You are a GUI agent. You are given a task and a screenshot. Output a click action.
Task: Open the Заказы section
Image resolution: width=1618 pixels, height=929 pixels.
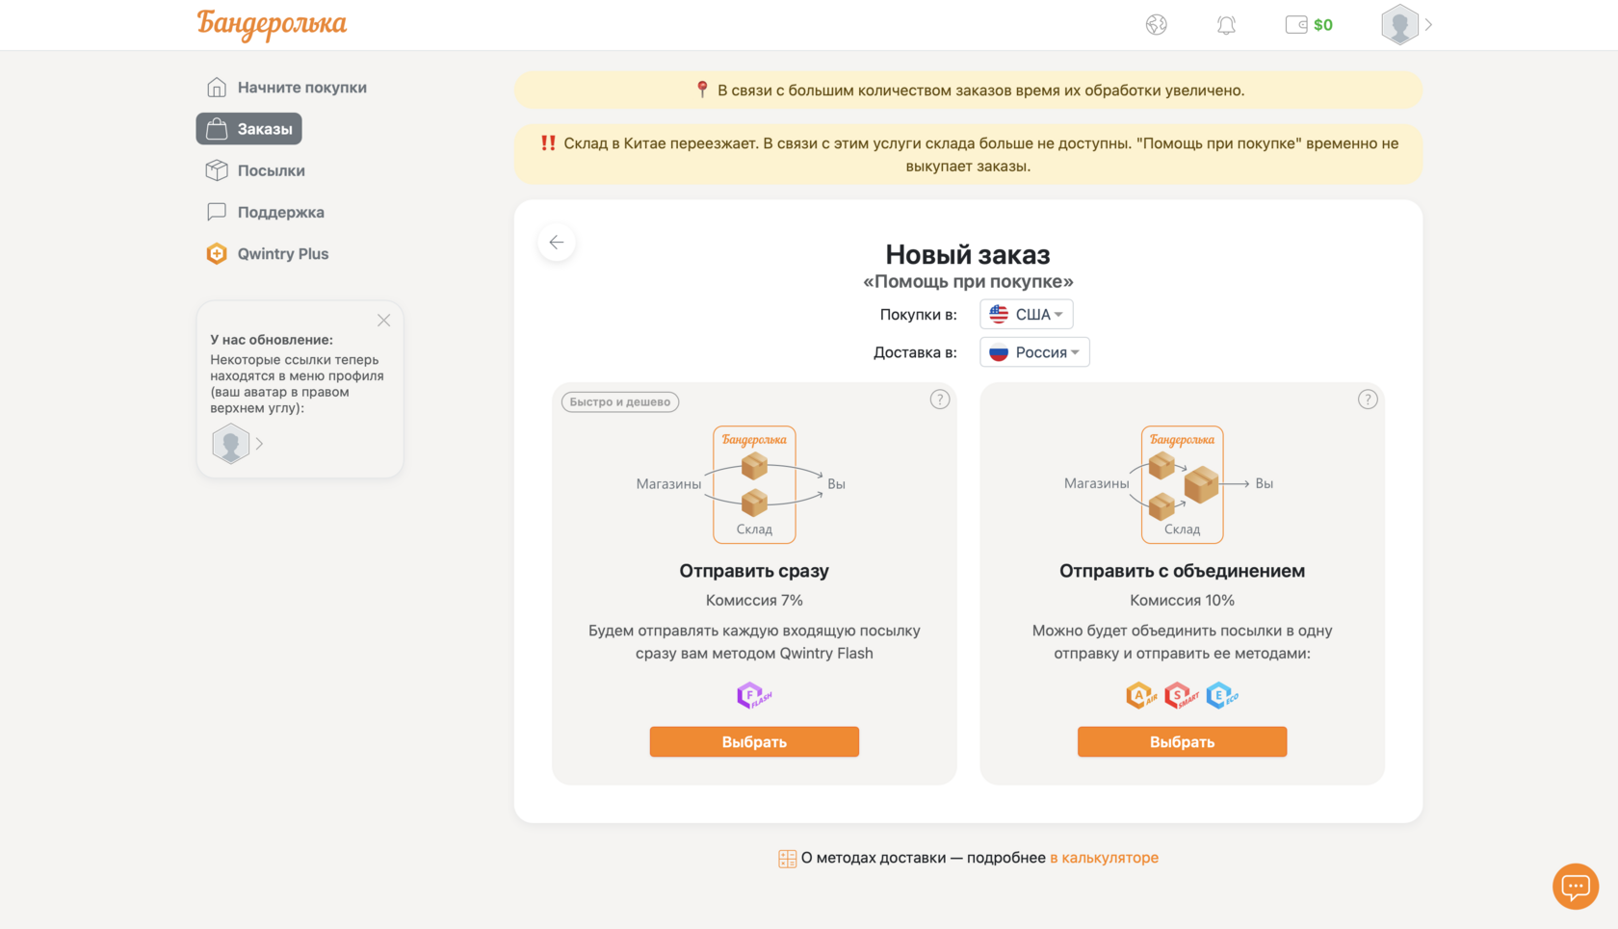click(x=249, y=129)
